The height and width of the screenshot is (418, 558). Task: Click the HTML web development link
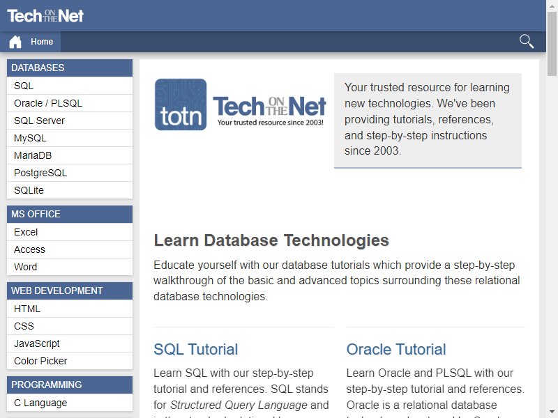[70, 309]
